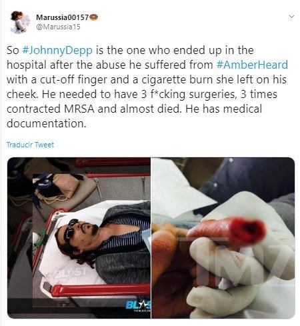Click the sunglasses in the stretcher photo

tap(69, 230)
